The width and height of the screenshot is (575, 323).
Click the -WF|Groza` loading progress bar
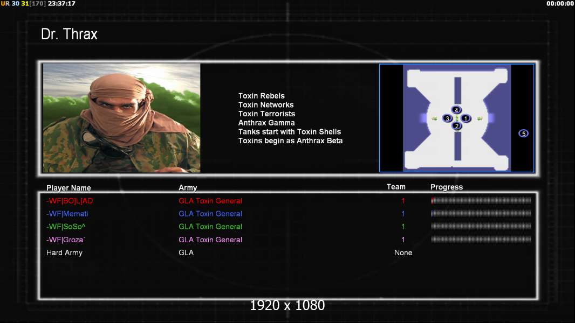[x=481, y=239]
